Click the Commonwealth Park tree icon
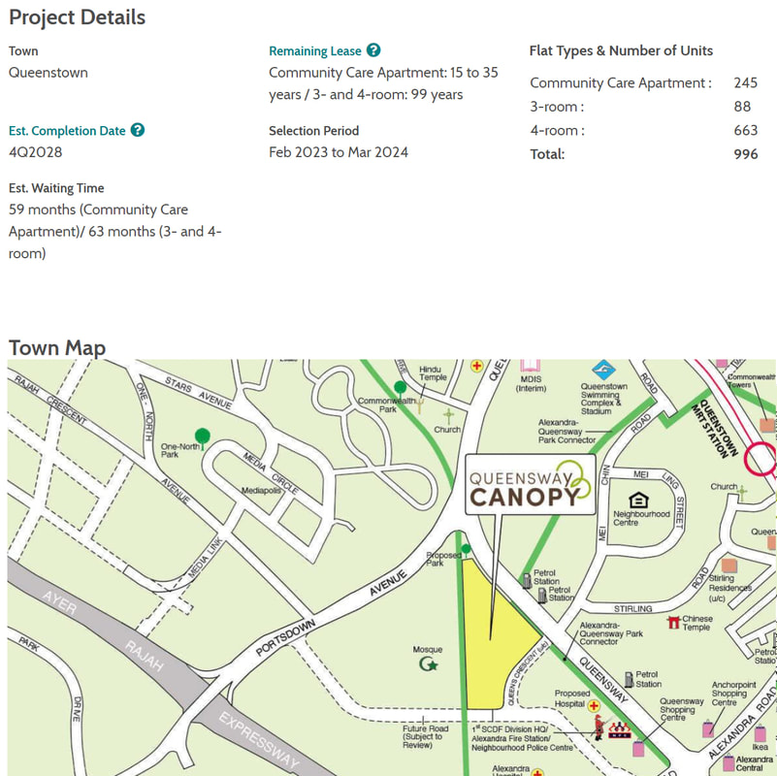Image resolution: width=777 pixels, height=776 pixels. click(400, 387)
